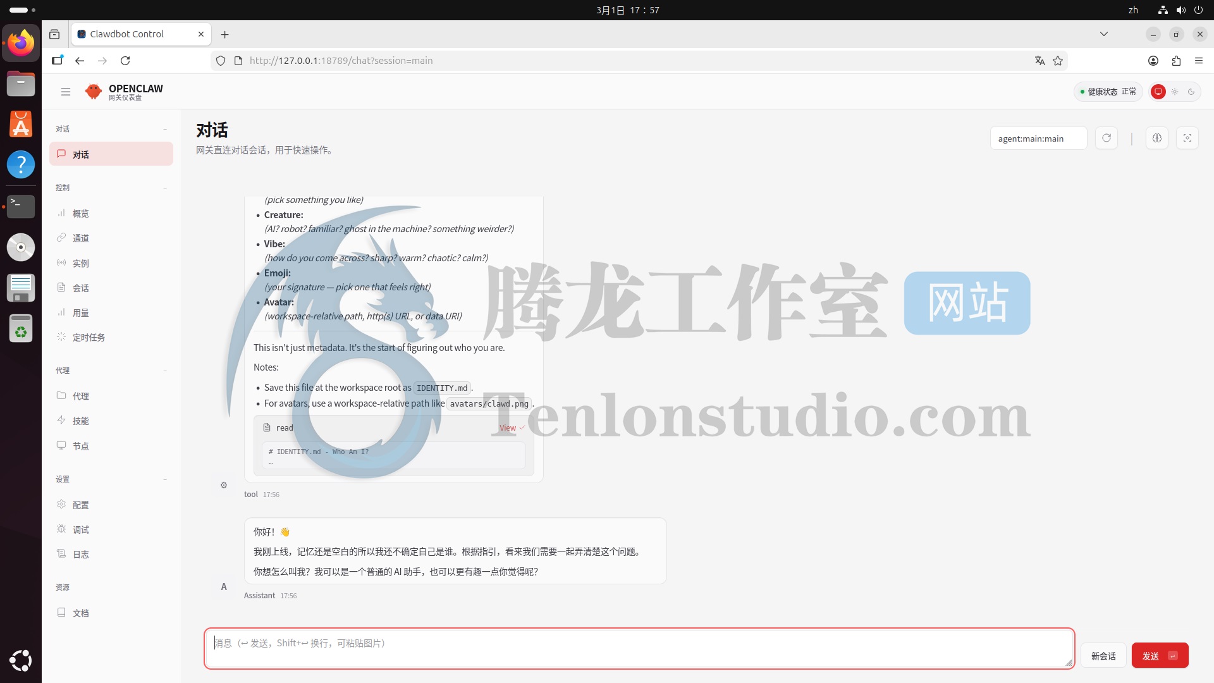Switch to light theme sun toggle
This screenshot has height=683, width=1214.
pyautogui.click(x=1175, y=92)
